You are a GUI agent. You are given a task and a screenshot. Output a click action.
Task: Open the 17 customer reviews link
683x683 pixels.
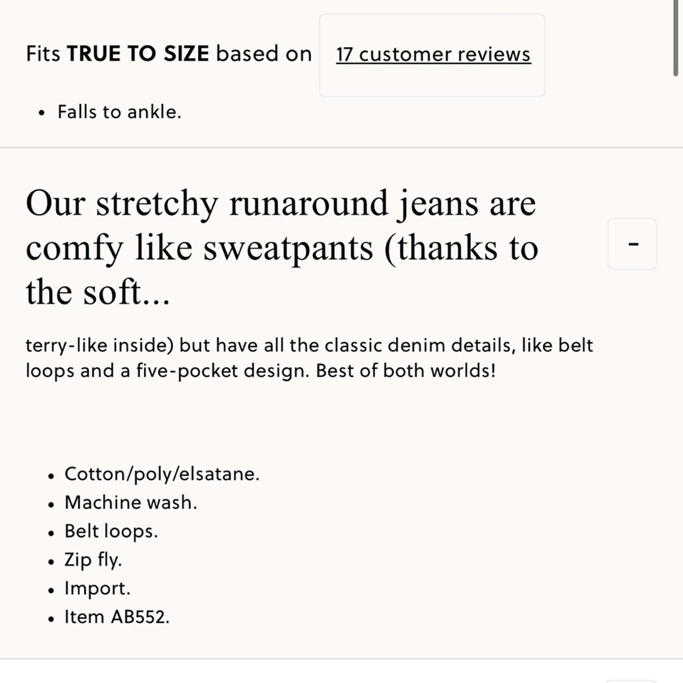433,55
